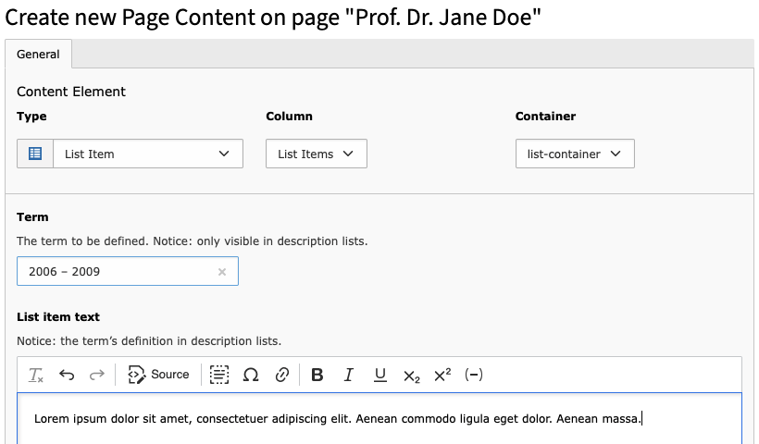Screen dimensions: 759x444
Task: Open the Container dropdown showing list-container
Action: [x=574, y=154]
